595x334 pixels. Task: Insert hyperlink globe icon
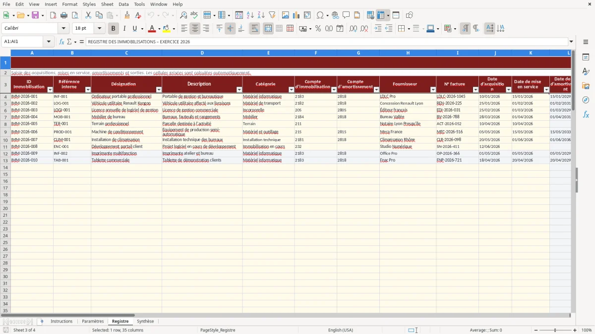335,15
